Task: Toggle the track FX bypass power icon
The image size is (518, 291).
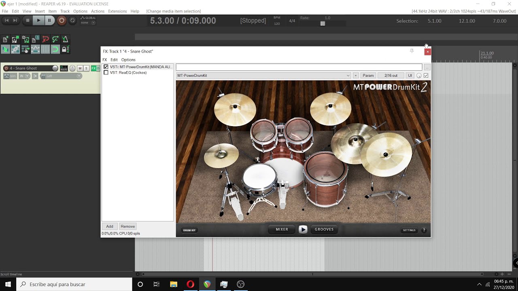Action: tap(98, 68)
